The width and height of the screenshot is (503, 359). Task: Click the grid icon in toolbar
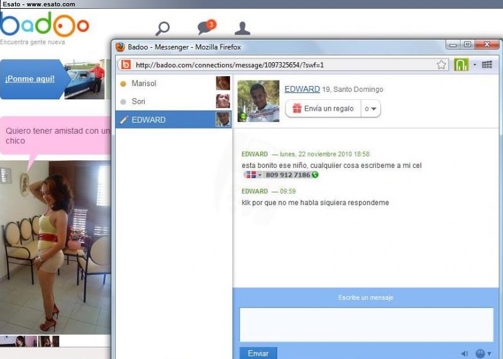tap(487, 65)
